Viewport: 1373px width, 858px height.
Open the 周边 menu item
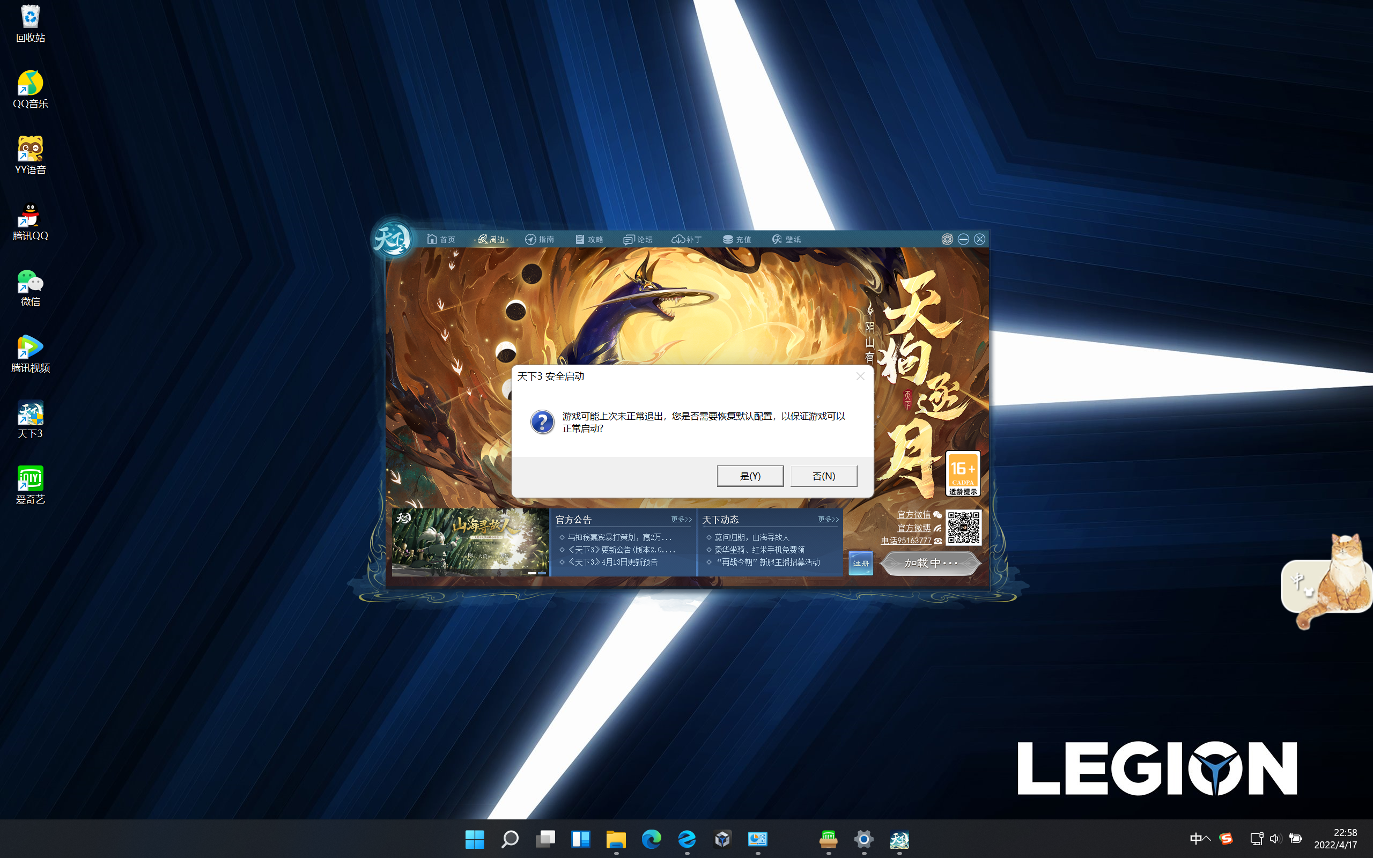(491, 239)
